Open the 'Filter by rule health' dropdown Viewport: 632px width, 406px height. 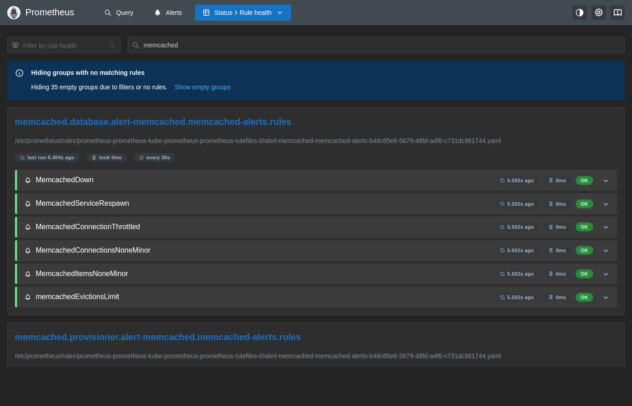64,45
